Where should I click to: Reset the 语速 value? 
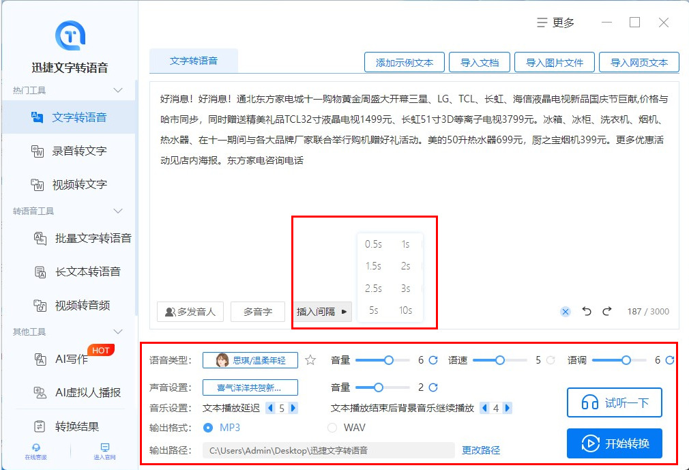[551, 360]
